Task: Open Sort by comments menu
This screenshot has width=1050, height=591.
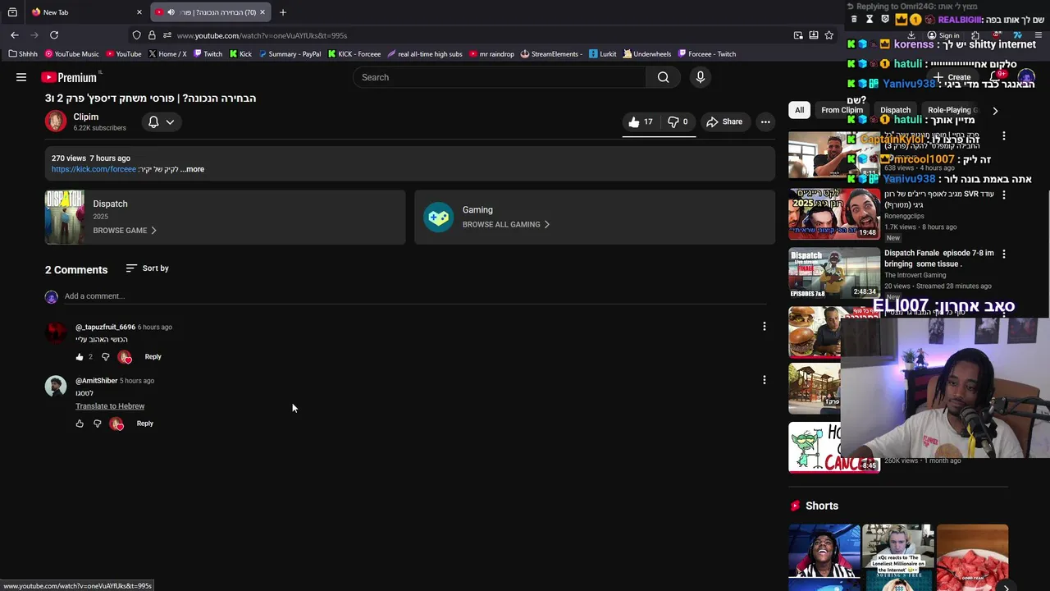Action: coord(148,268)
